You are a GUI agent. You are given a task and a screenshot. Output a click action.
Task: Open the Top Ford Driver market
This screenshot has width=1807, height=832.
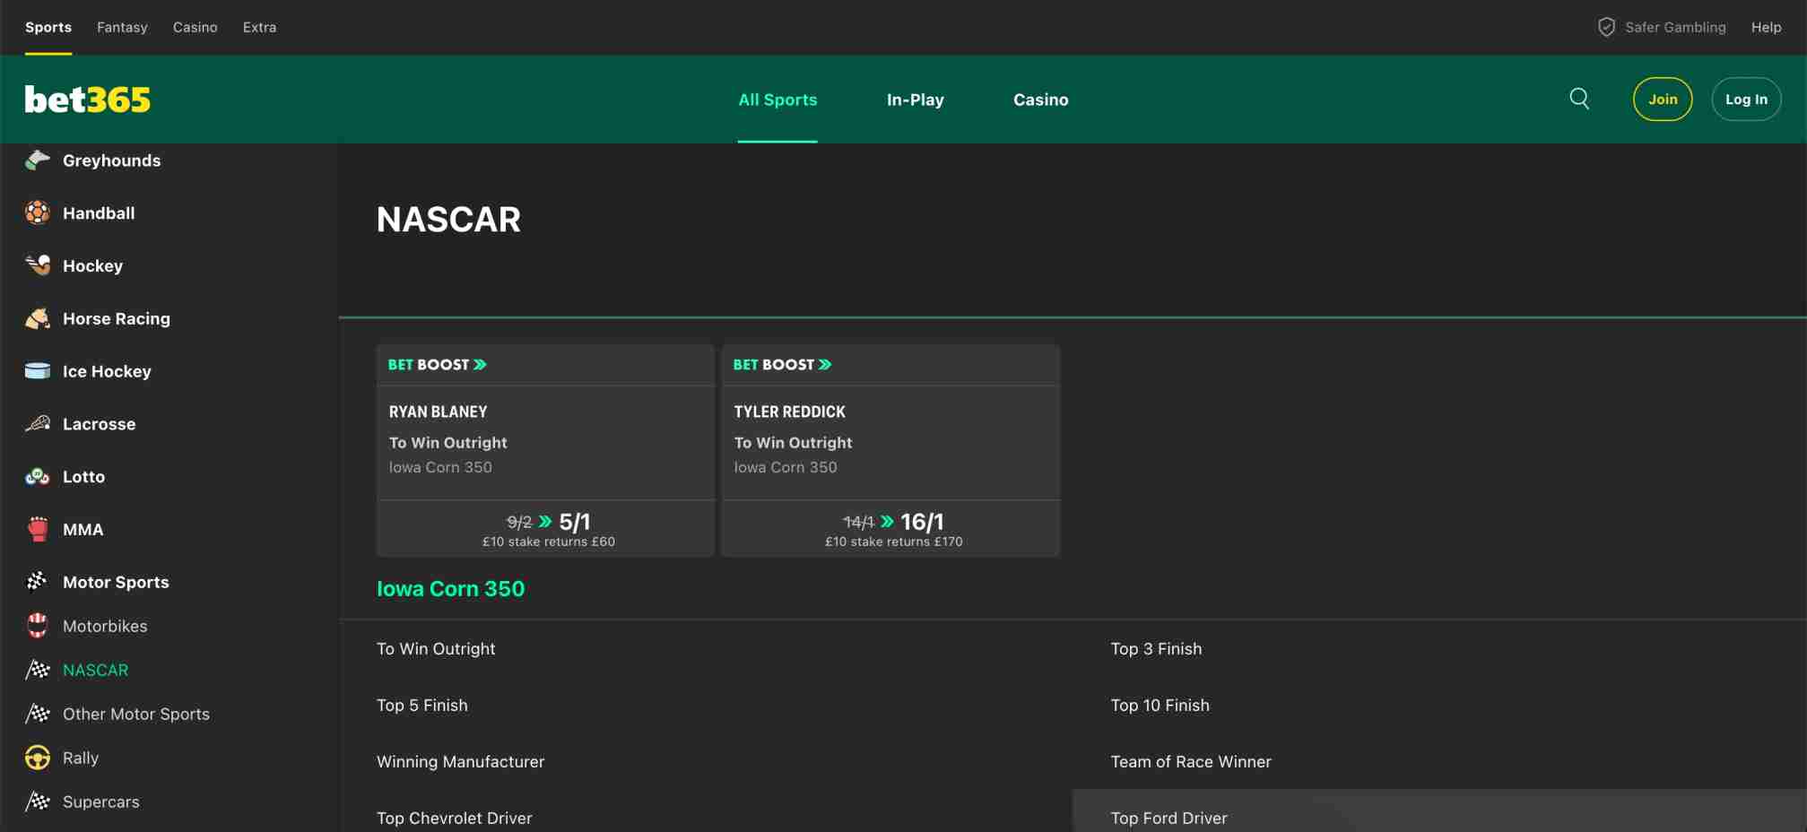pos(1169,818)
